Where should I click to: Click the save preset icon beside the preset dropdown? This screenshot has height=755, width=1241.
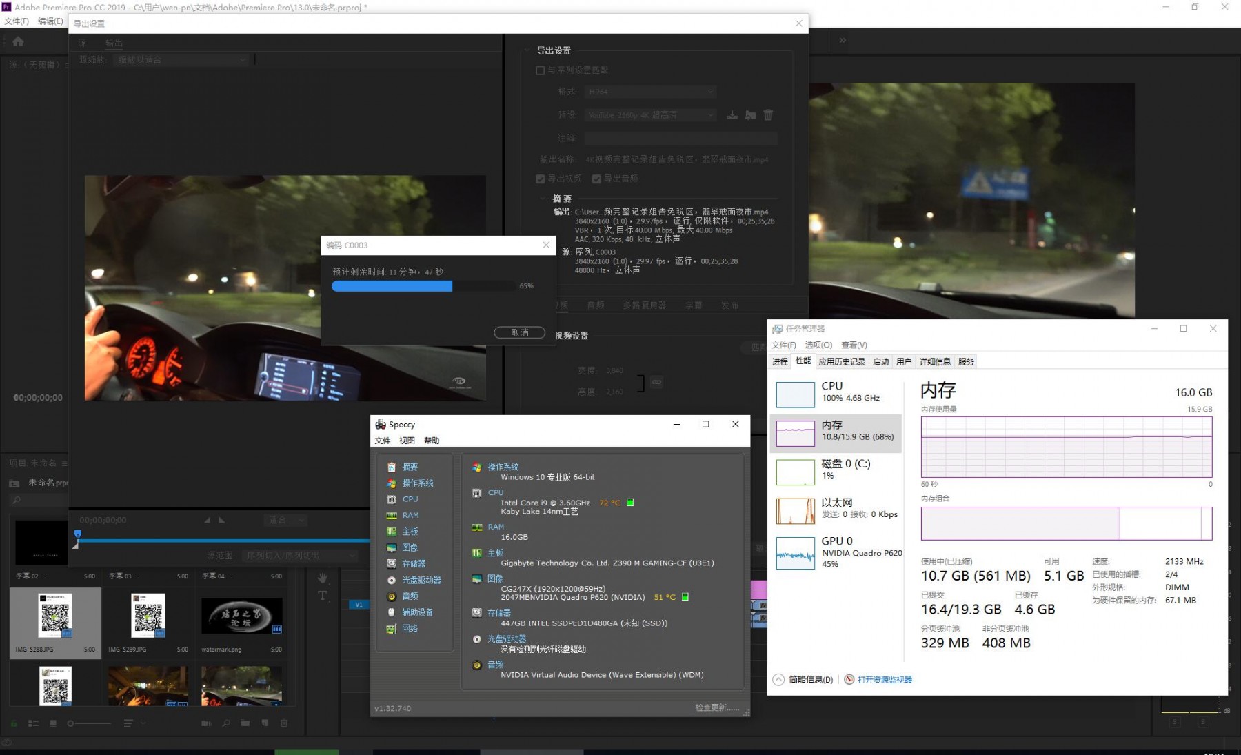(x=732, y=115)
